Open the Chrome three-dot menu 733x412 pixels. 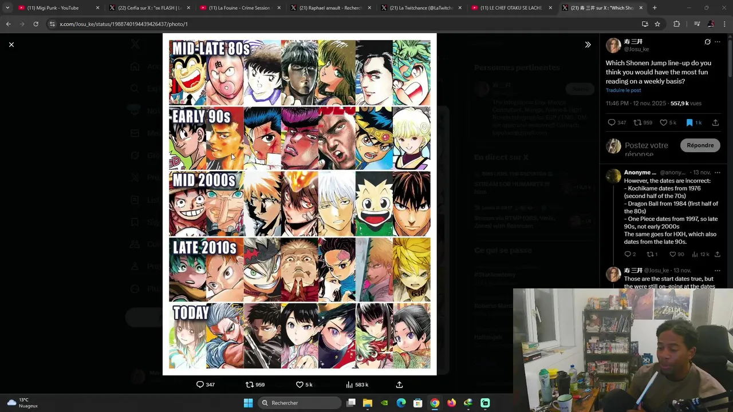pos(724,24)
